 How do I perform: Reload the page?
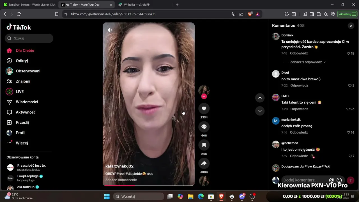point(19,14)
